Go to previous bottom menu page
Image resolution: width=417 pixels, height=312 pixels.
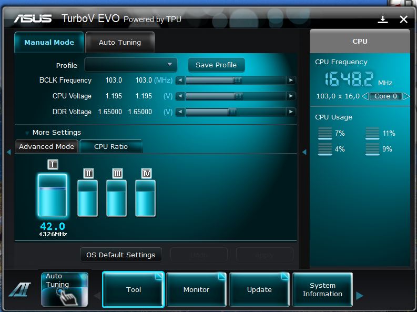pyautogui.click(x=97, y=295)
